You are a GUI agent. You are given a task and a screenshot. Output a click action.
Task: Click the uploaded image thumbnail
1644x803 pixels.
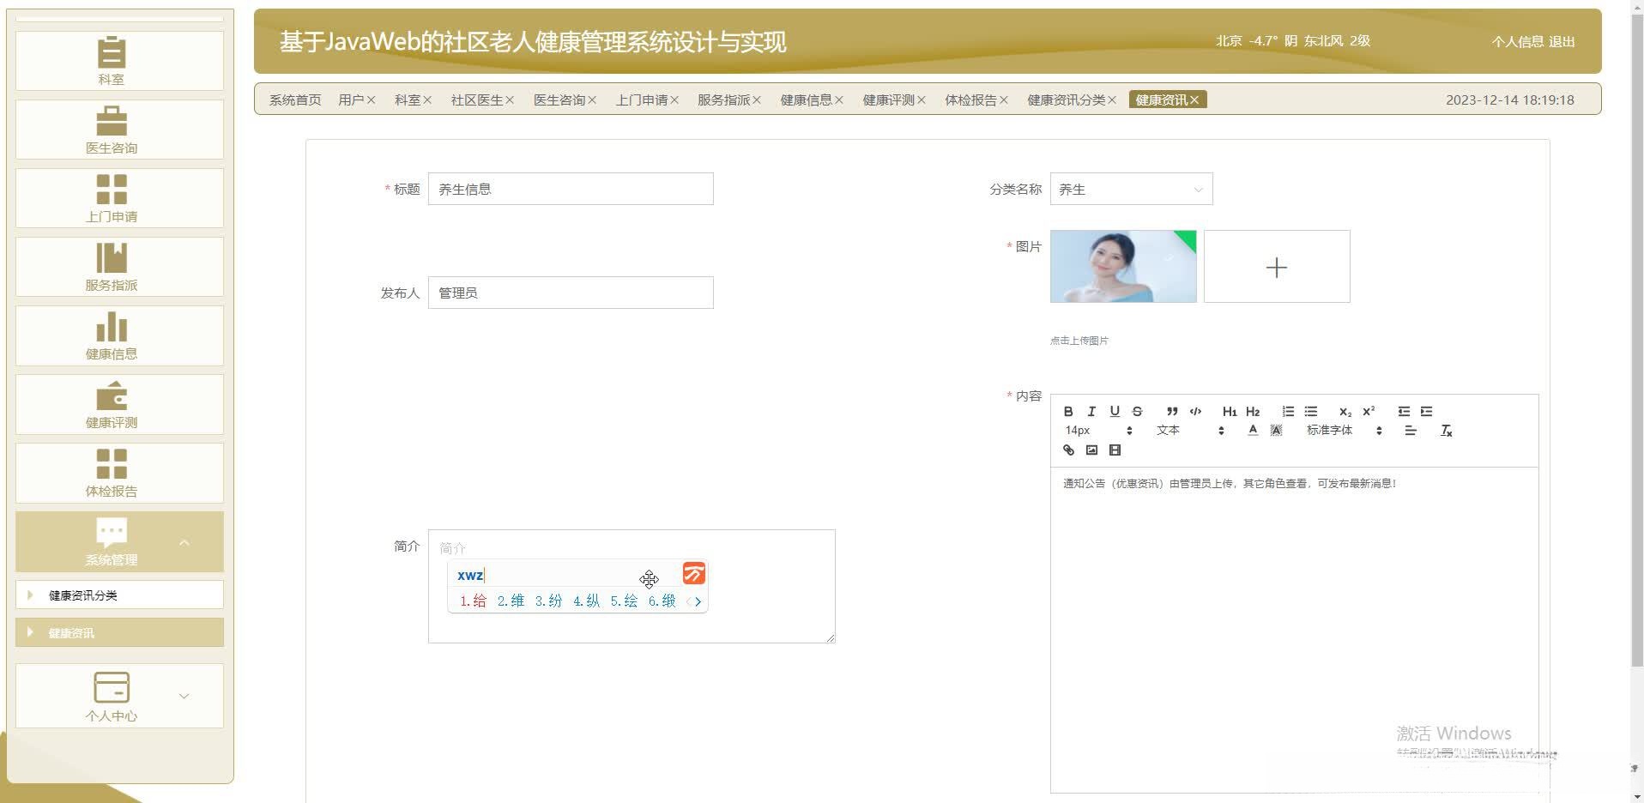1122,266
